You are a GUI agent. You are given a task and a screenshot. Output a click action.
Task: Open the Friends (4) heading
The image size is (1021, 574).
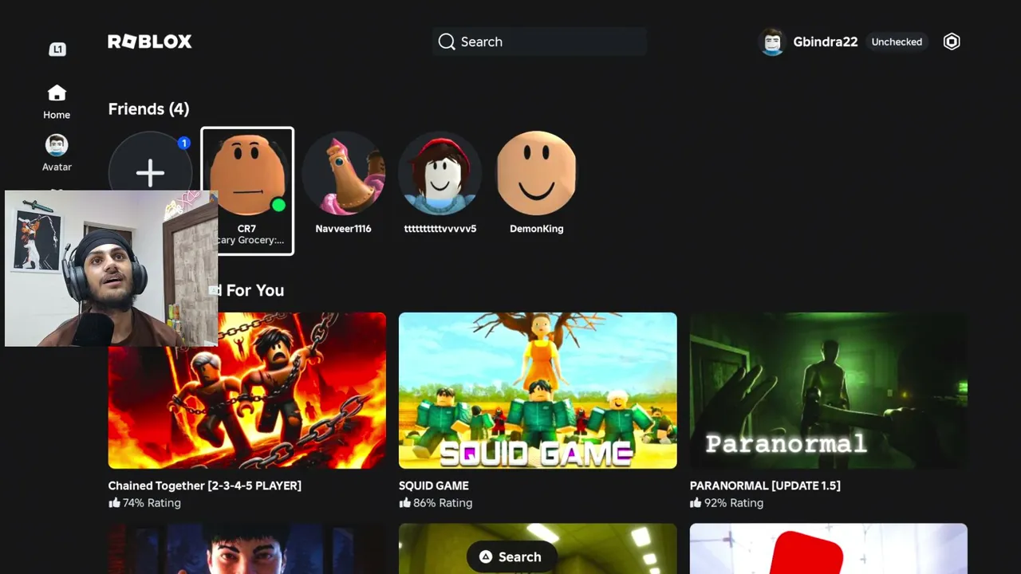point(148,109)
